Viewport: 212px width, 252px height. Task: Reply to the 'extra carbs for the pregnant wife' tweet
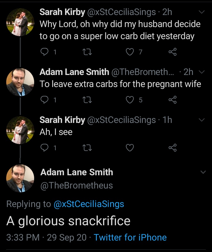coord(44,100)
